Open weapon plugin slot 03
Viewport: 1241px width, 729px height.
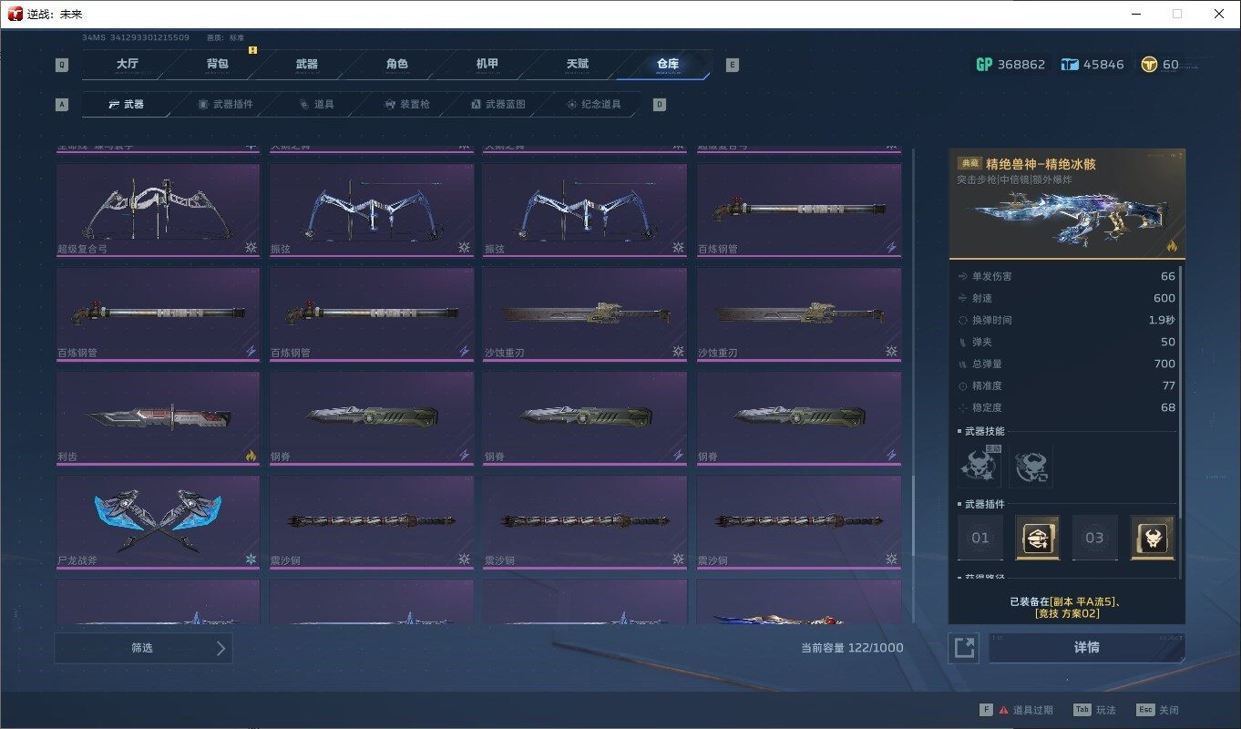(1095, 538)
